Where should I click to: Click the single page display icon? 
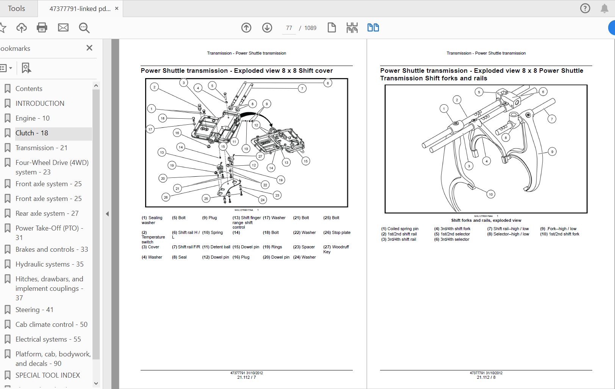pos(332,28)
